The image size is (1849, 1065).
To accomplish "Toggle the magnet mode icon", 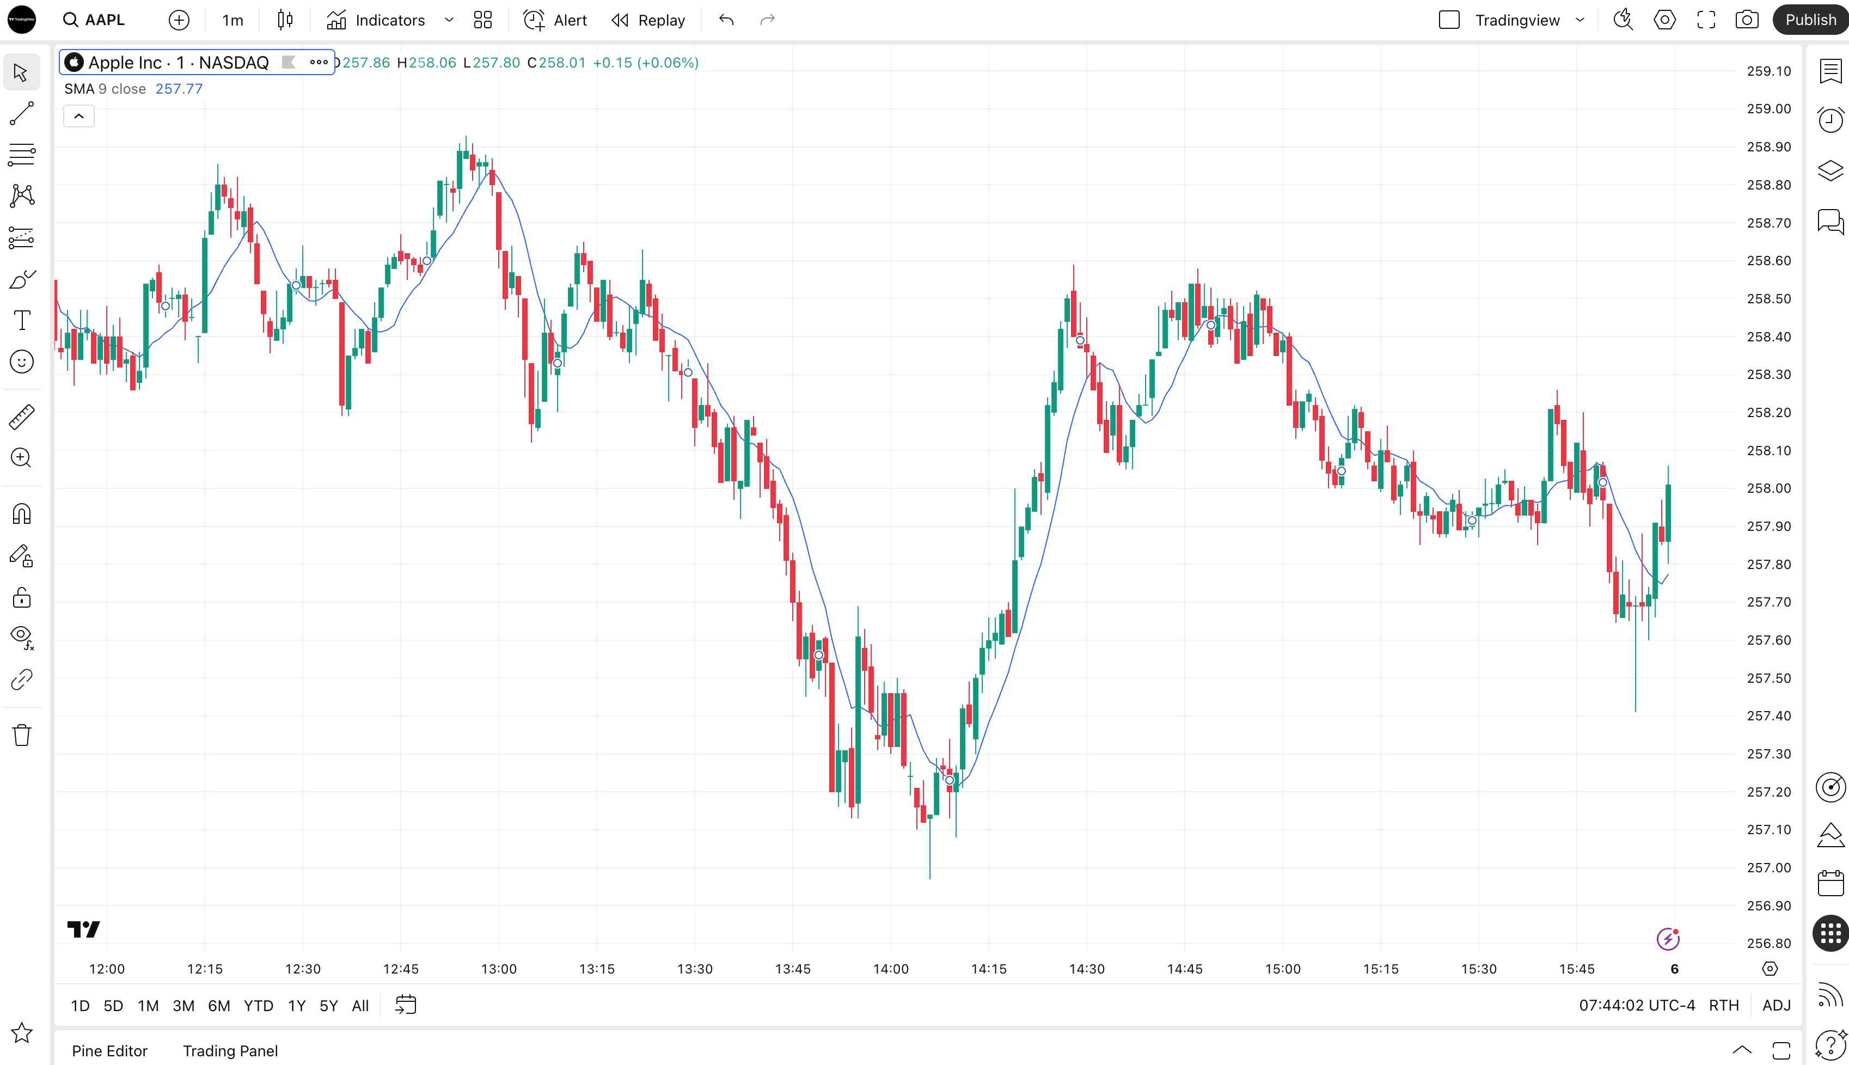I will (x=21, y=514).
